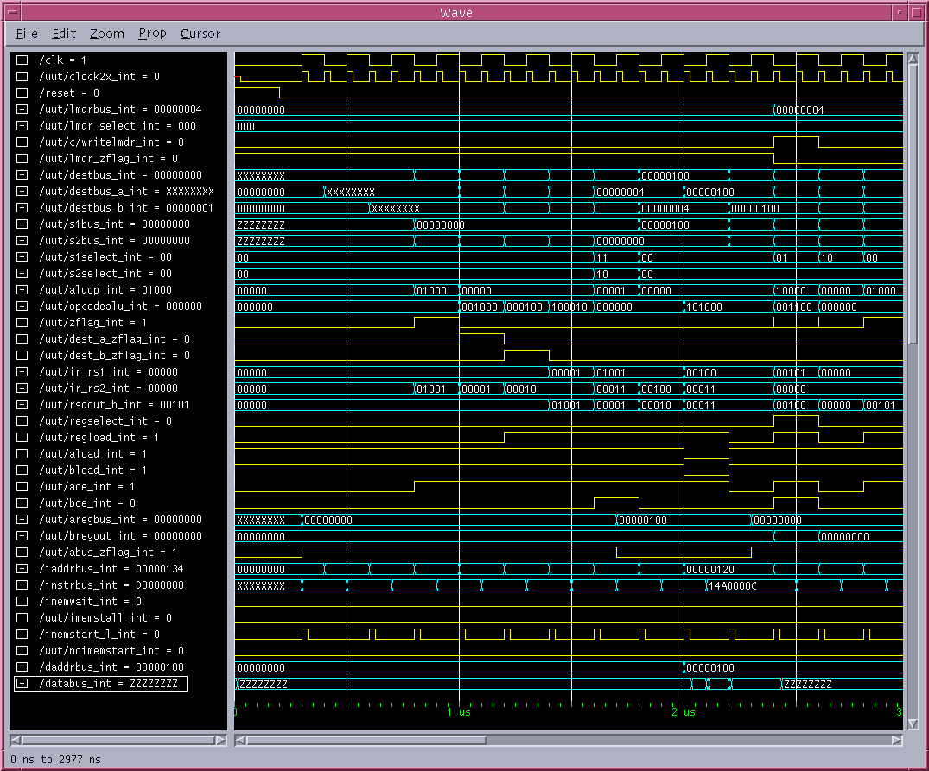Open the File menu

[x=27, y=34]
